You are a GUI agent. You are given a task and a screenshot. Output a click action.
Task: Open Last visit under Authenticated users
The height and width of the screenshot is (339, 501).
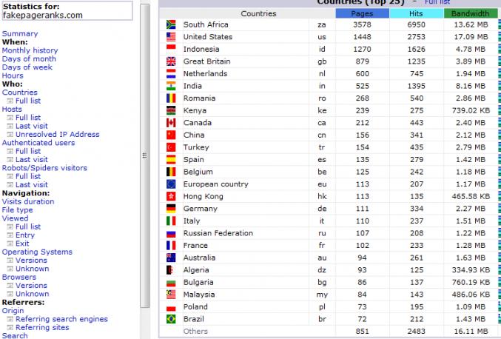pos(32,159)
